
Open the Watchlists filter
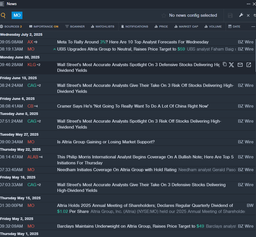(x=102, y=27)
